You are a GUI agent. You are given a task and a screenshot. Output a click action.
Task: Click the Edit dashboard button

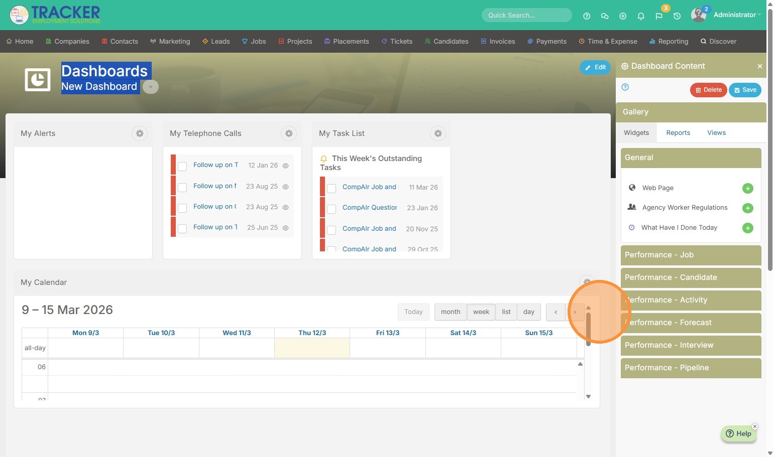[595, 67]
